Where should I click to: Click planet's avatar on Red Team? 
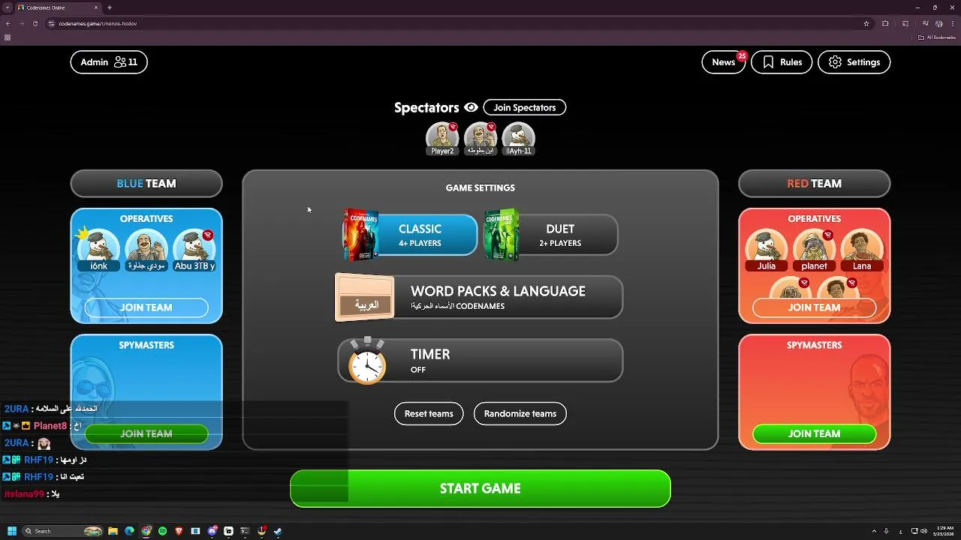814,249
